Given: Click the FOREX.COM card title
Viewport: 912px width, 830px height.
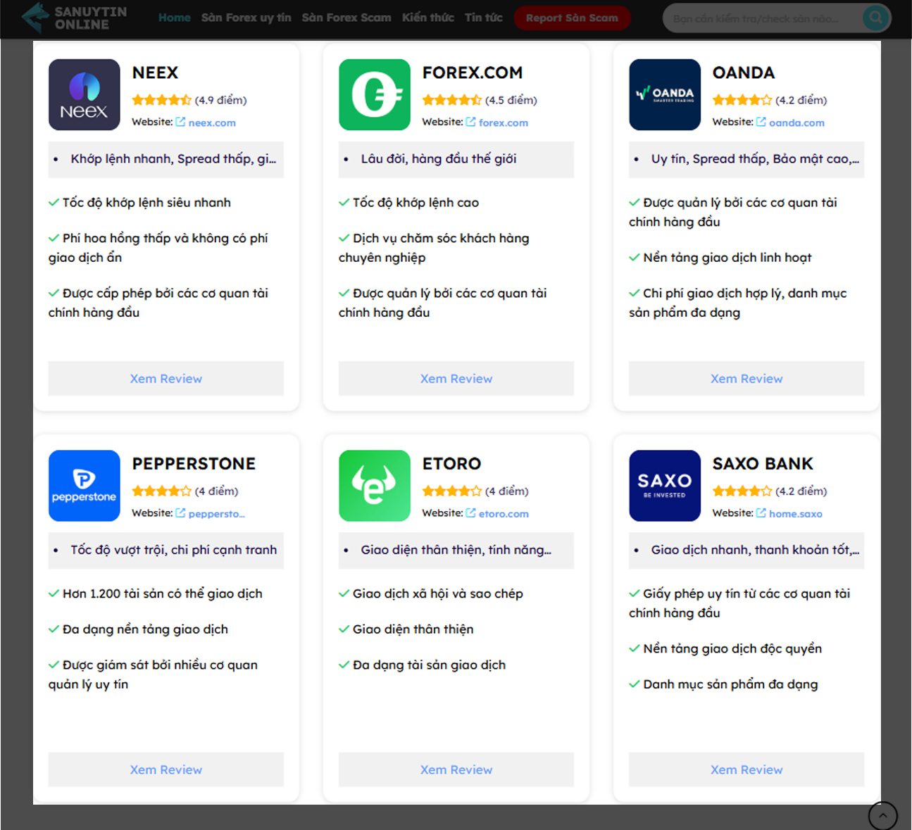Looking at the screenshot, I should [473, 73].
